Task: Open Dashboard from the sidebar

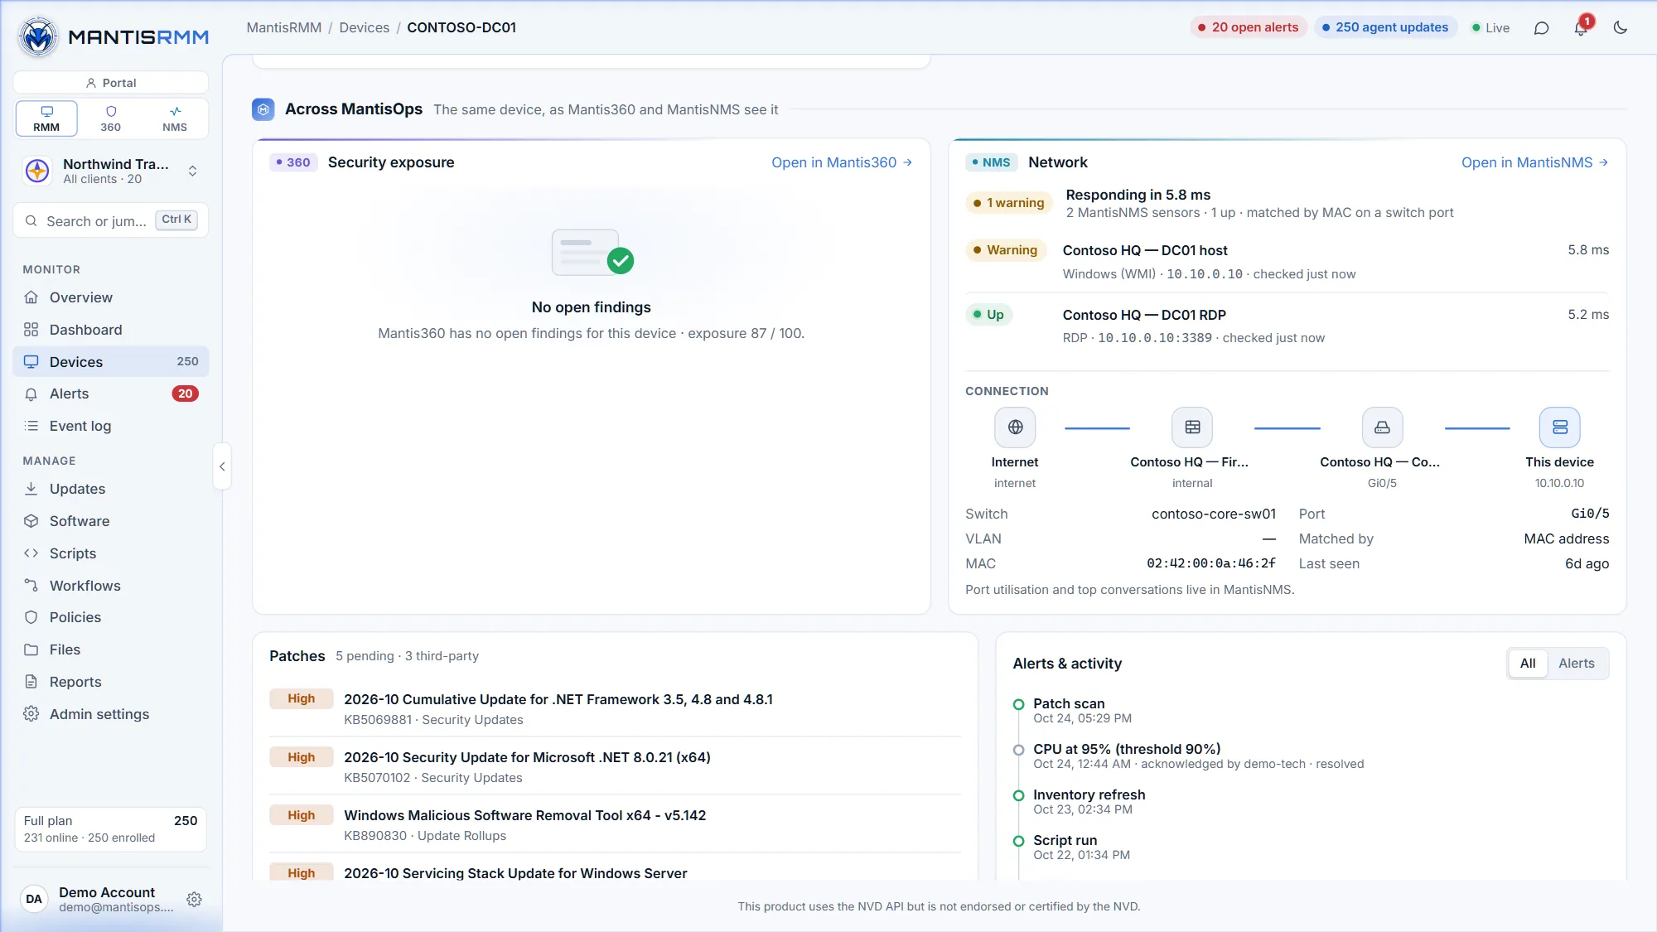Action: pyautogui.click(x=111, y=330)
